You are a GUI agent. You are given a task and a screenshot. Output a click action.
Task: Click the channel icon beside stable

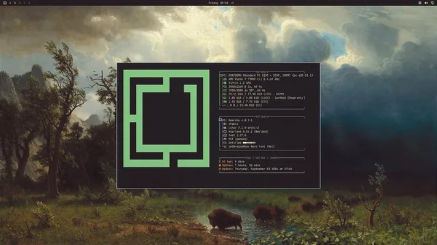225,124
